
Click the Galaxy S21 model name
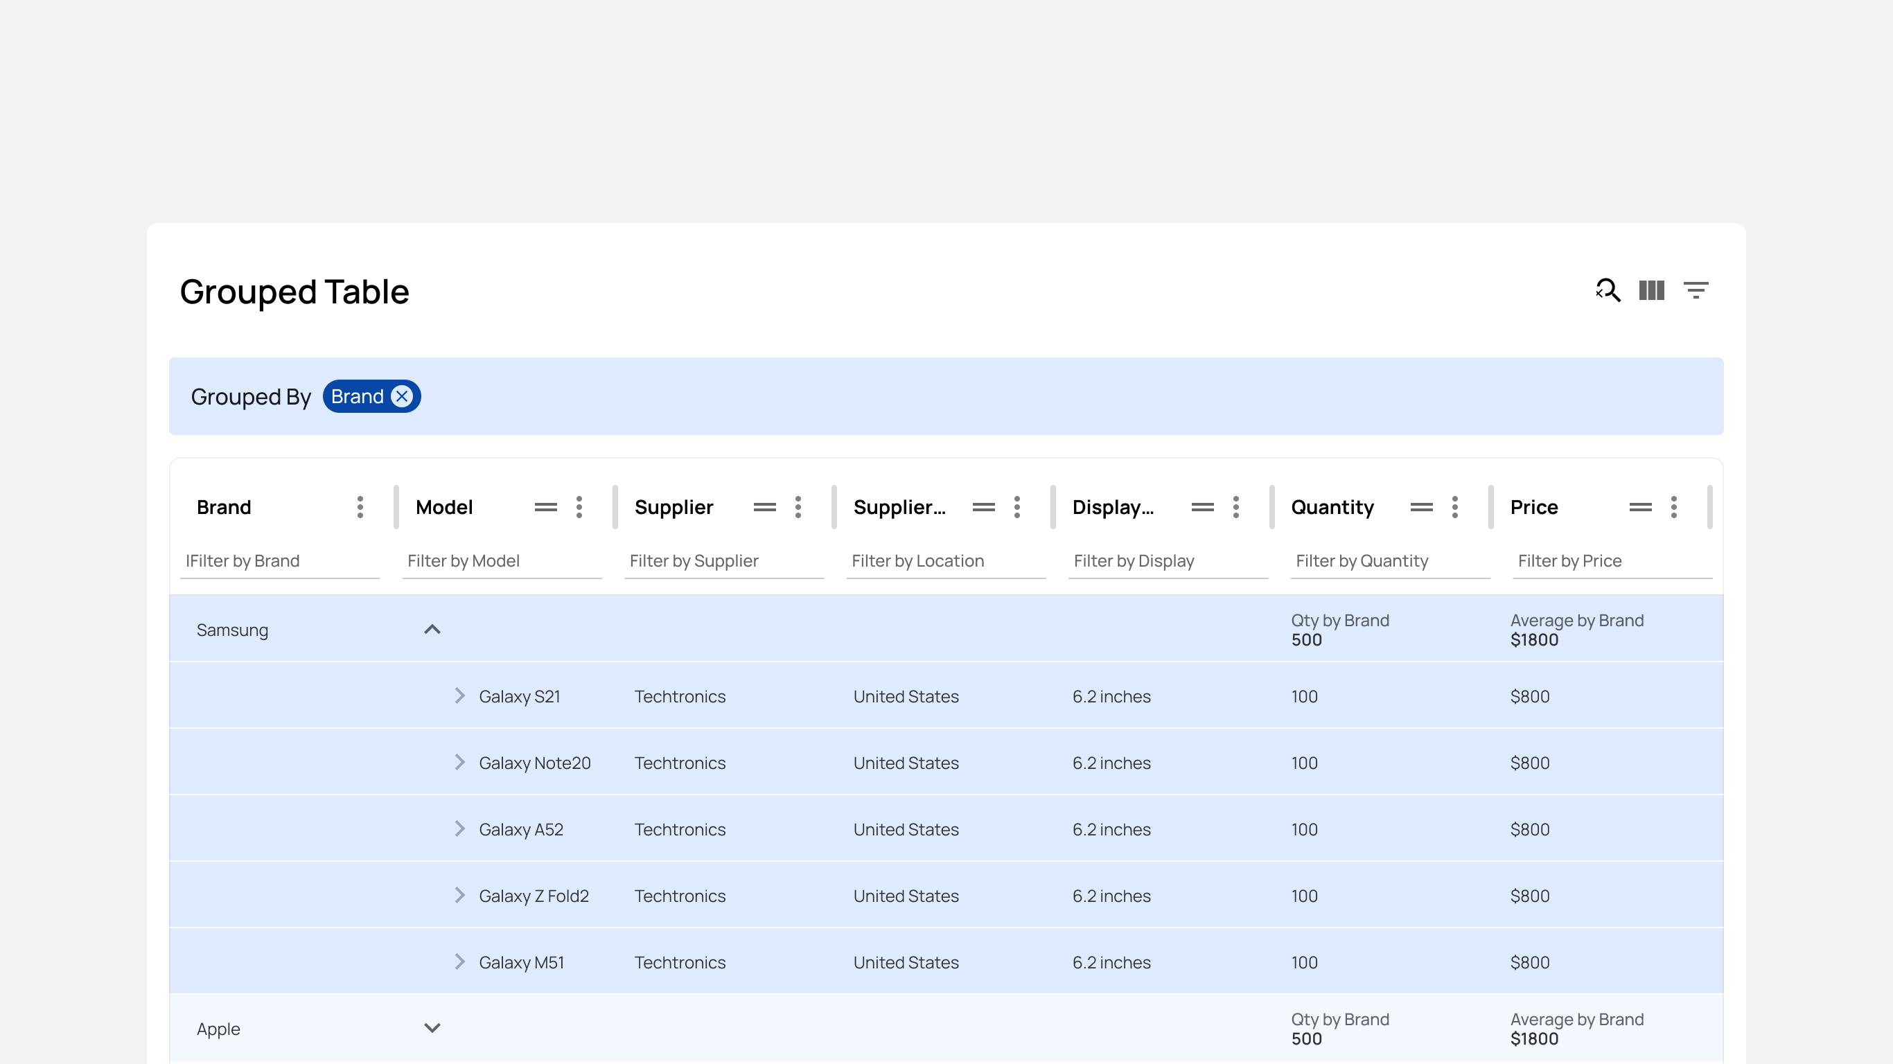(x=520, y=696)
